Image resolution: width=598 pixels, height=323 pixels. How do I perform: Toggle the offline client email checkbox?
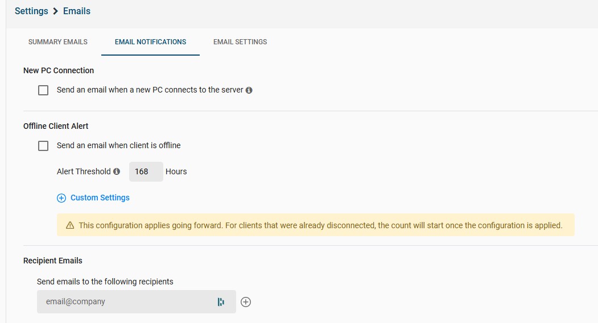(43, 146)
